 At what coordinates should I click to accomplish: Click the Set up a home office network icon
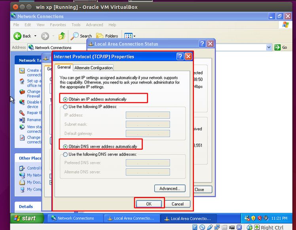[22, 81]
